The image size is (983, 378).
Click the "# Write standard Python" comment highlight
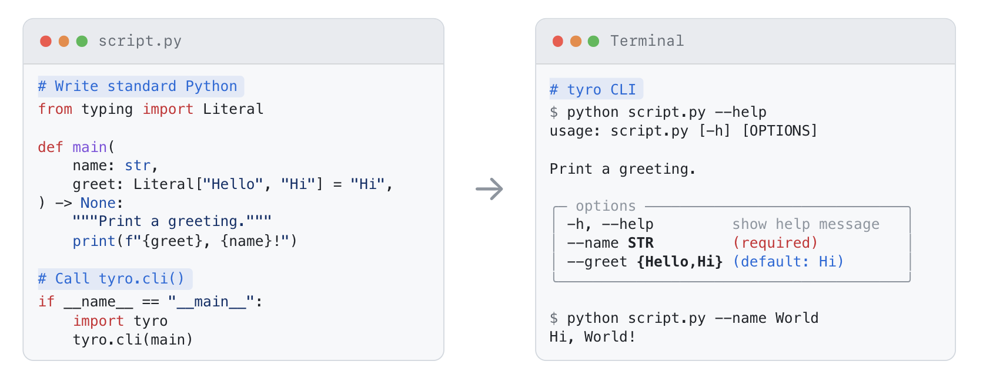tap(141, 86)
